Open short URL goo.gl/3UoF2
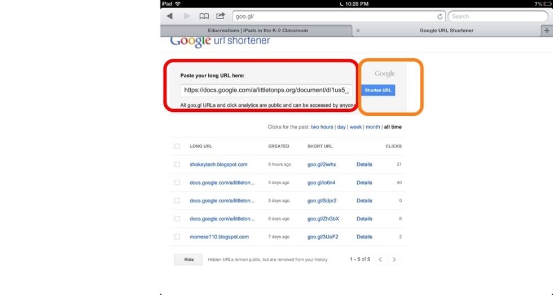The width and height of the screenshot is (553, 295). click(323, 237)
